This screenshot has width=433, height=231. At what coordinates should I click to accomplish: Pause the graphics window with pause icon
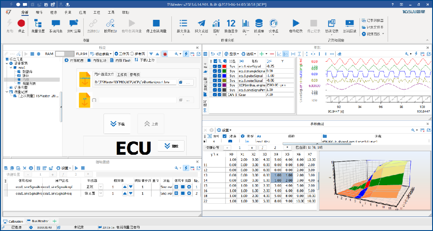pos(205,54)
